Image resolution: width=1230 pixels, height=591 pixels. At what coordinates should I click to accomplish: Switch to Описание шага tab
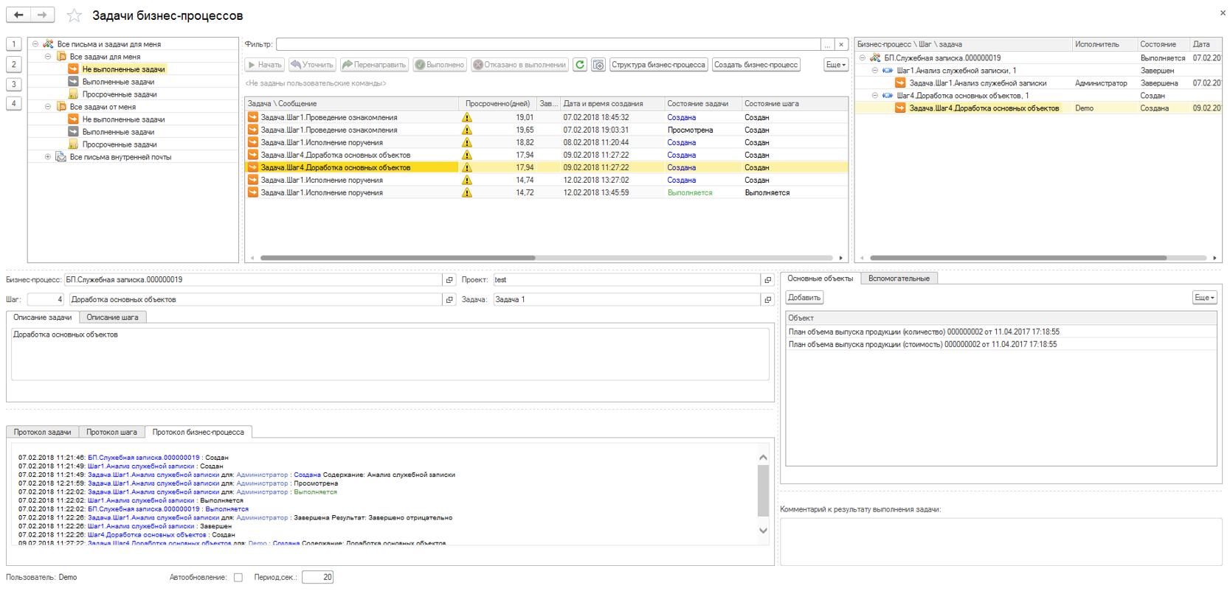pos(112,318)
